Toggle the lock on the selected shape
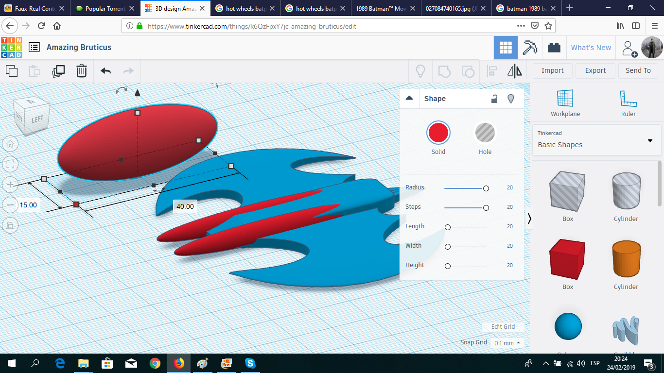This screenshot has height=373, width=664. pos(494,99)
